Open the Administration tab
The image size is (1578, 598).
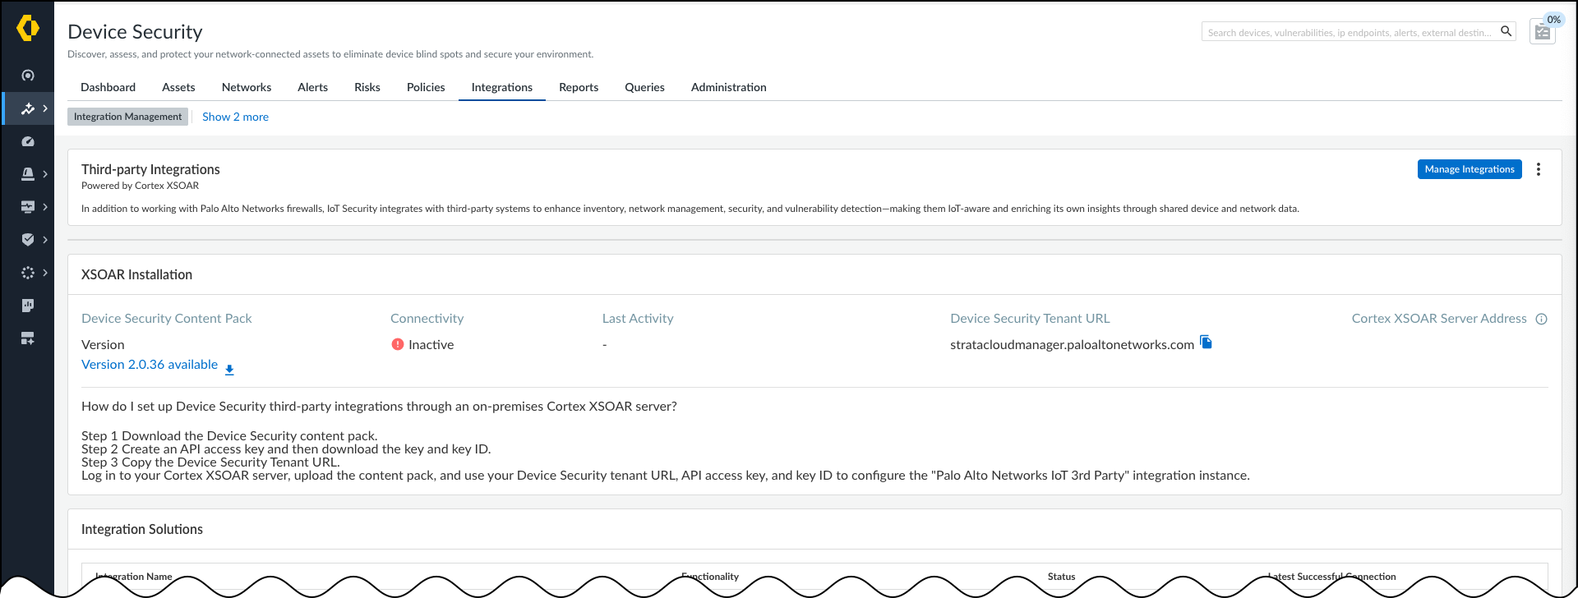point(729,87)
